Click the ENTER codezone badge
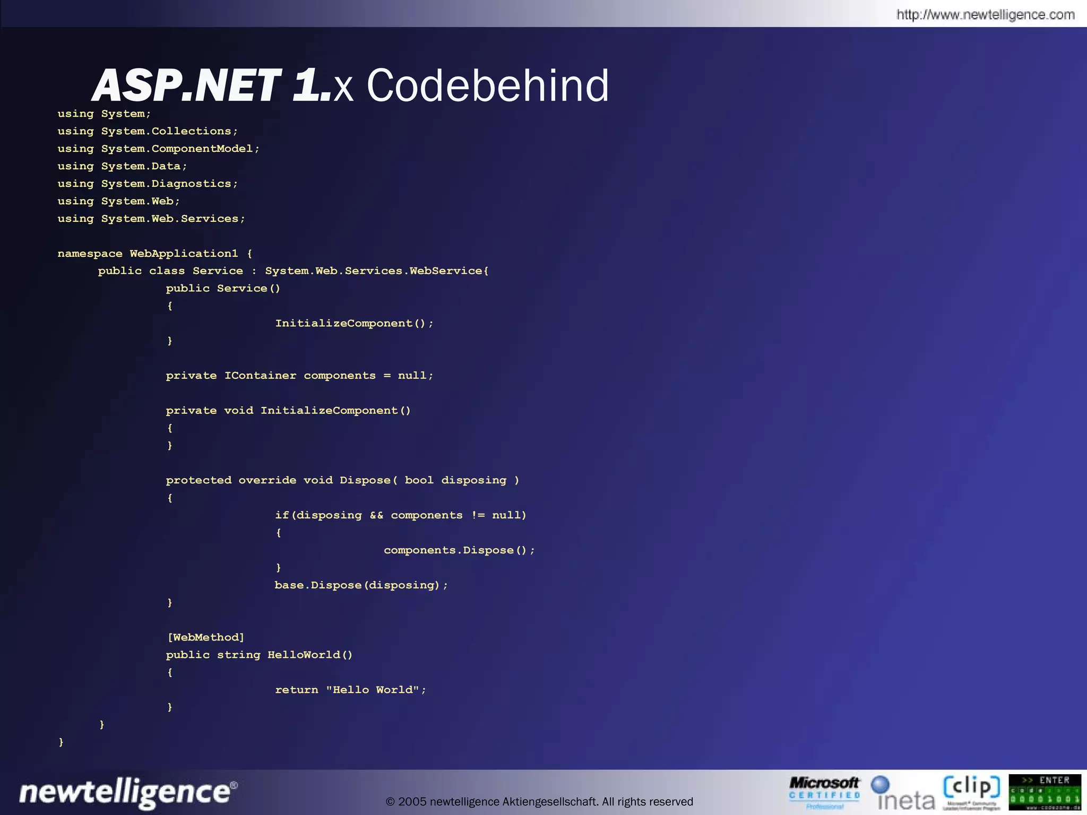The height and width of the screenshot is (815, 1087). 1045,792
